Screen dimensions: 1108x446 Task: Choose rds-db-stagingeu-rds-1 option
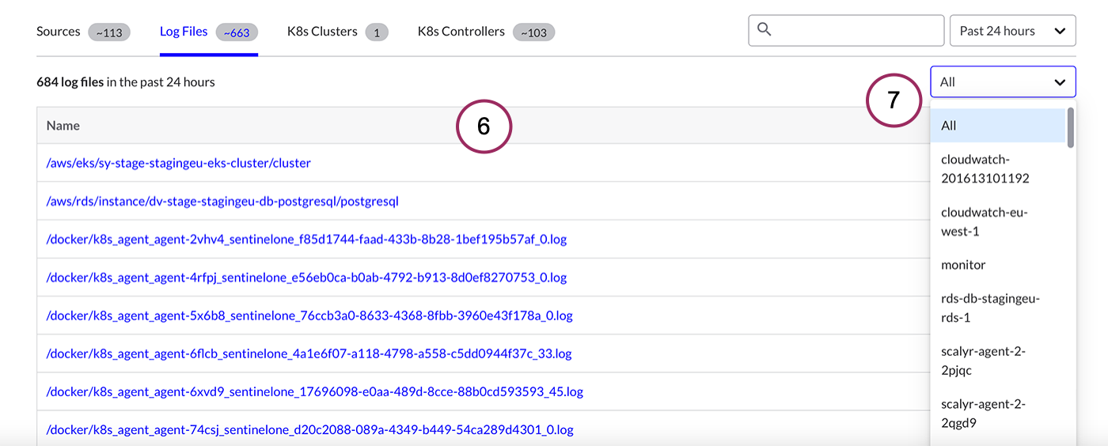pos(989,308)
